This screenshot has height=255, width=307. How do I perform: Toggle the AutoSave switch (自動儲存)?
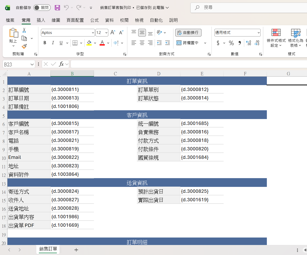point(42,8)
